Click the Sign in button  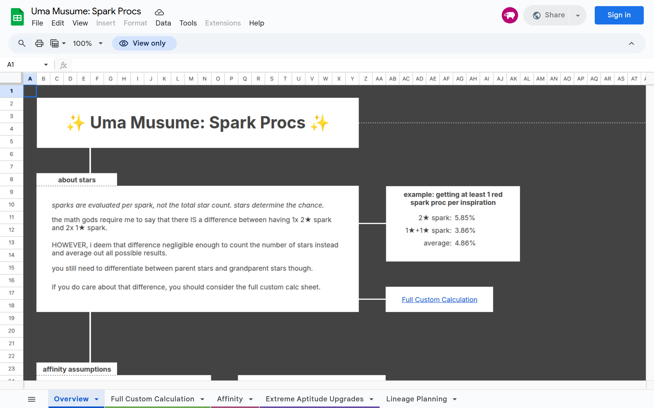pos(619,15)
